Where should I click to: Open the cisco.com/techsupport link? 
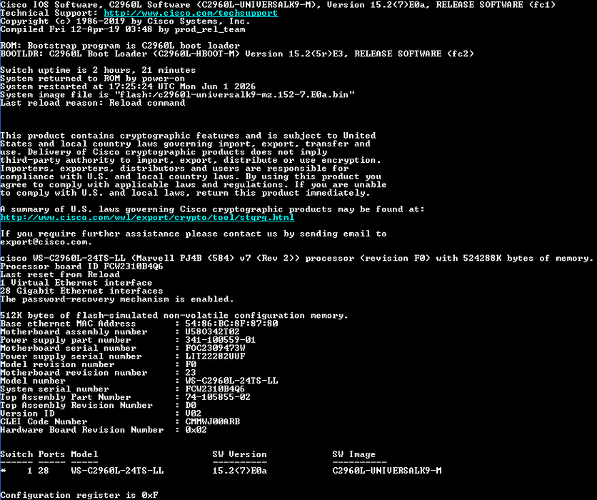tap(191, 14)
